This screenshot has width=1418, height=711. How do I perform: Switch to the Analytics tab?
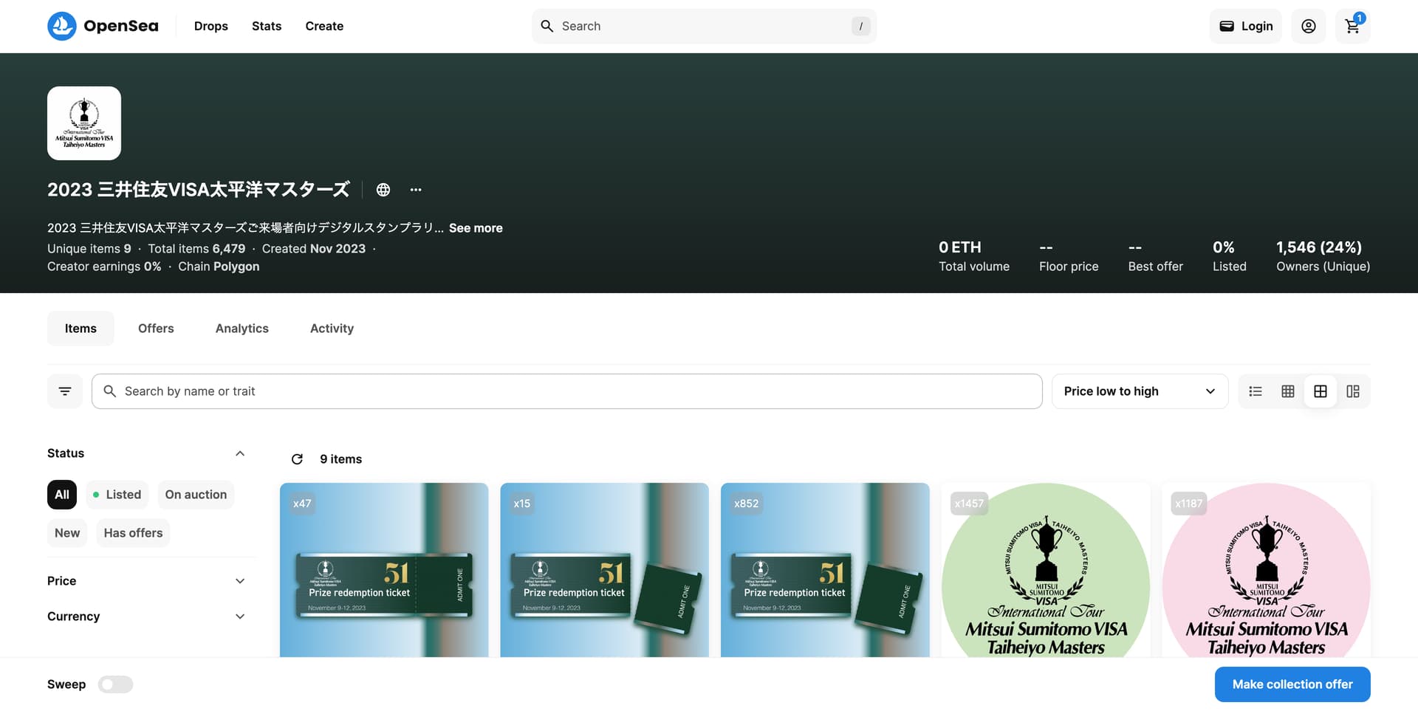point(242,329)
